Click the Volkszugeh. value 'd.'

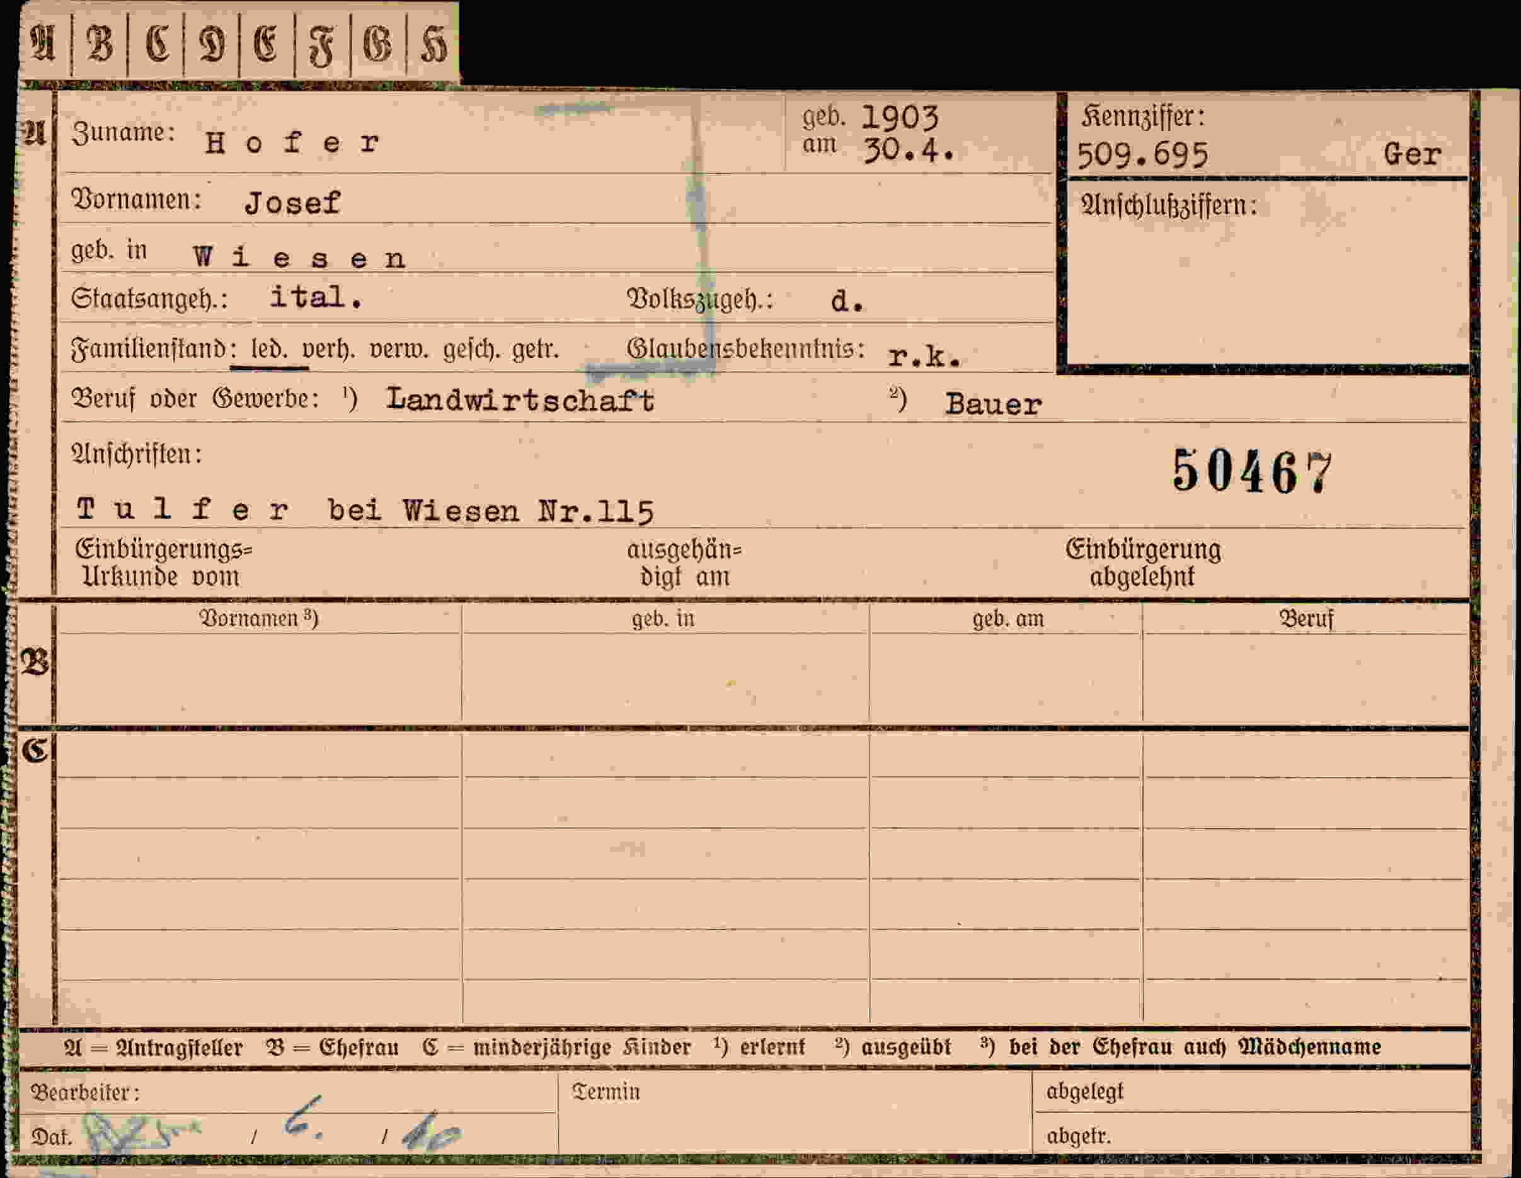click(x=847, y=300)
